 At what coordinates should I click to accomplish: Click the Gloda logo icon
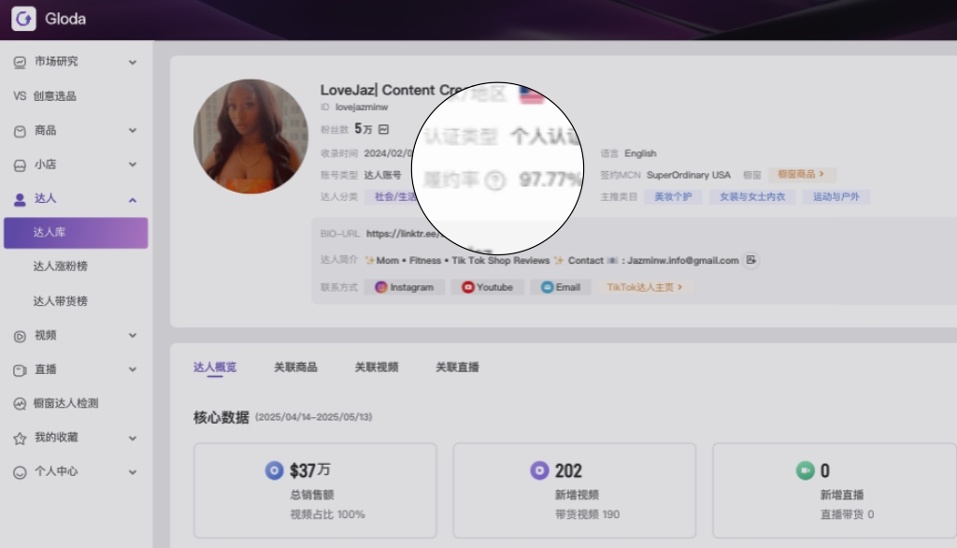pos(23,18)
